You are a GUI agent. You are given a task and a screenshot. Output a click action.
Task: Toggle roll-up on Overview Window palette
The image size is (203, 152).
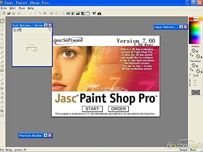(x=45, y=135)
